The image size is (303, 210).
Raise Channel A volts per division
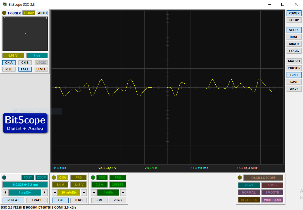click(x=84, y=192)
